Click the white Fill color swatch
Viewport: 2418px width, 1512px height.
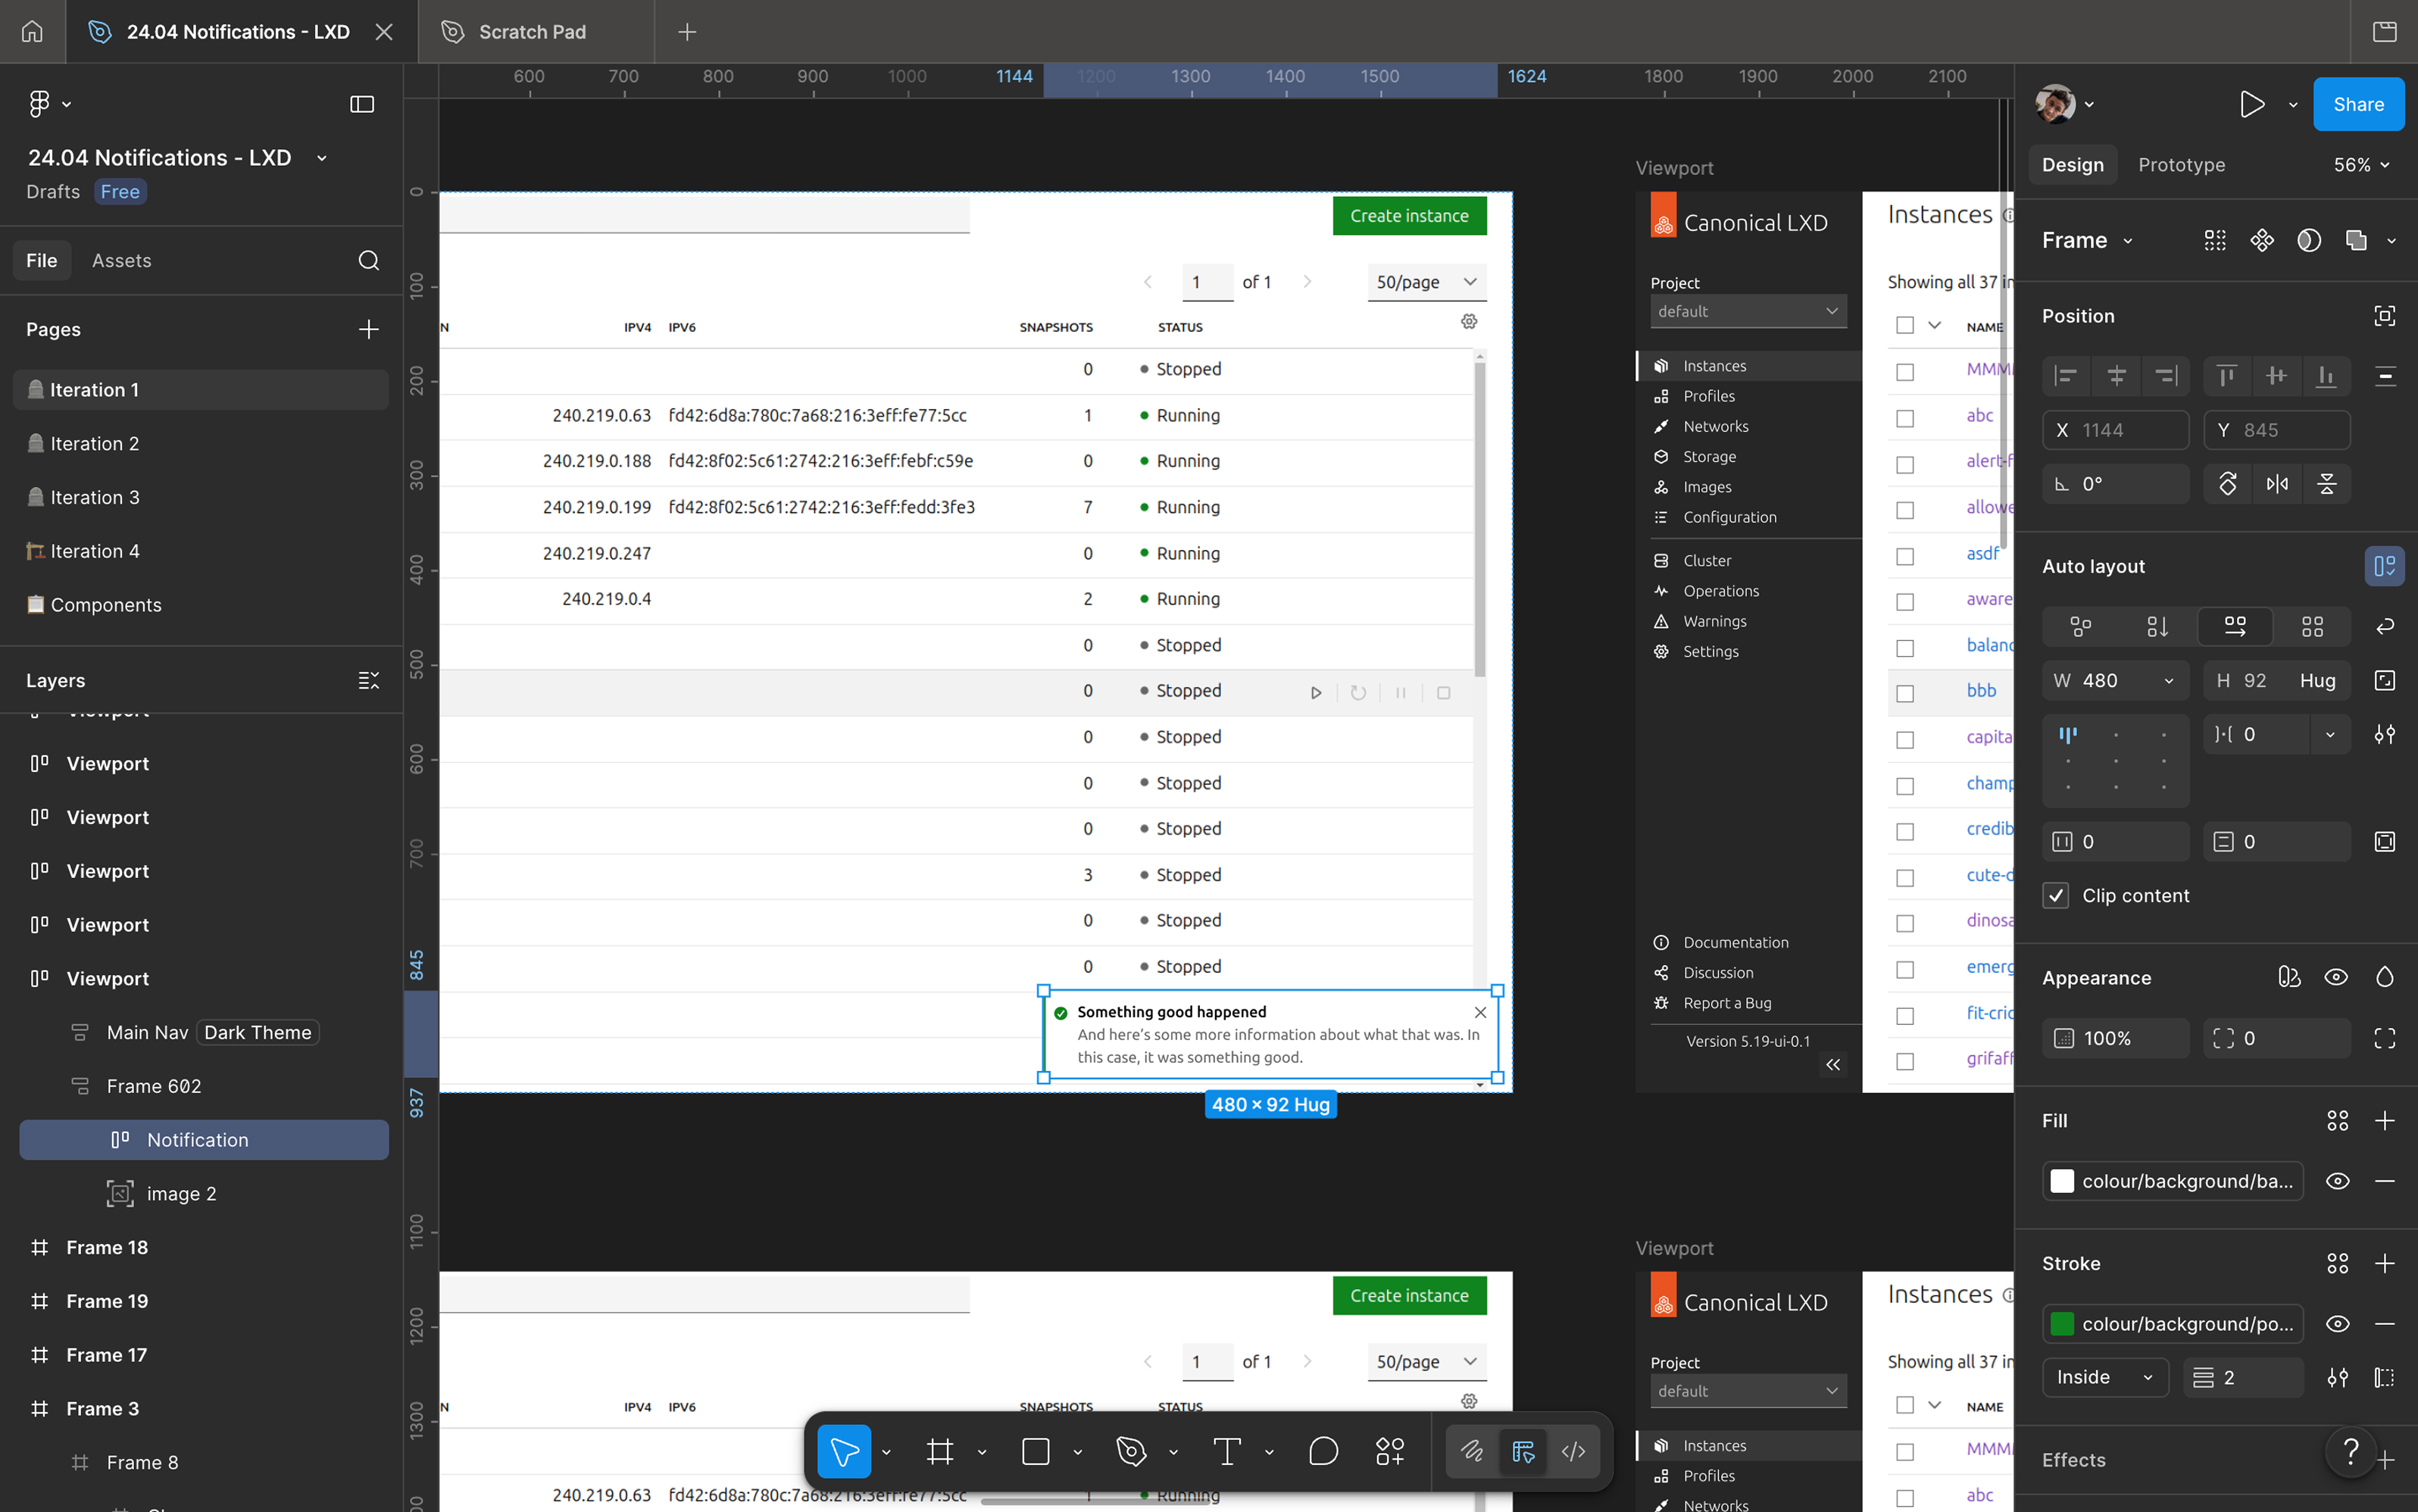2062,1181
